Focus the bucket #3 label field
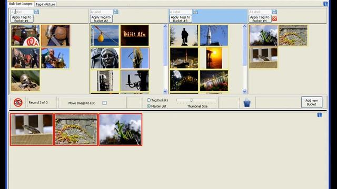The width and height of the screenshot is (337, 189). [x=181, y=12]
